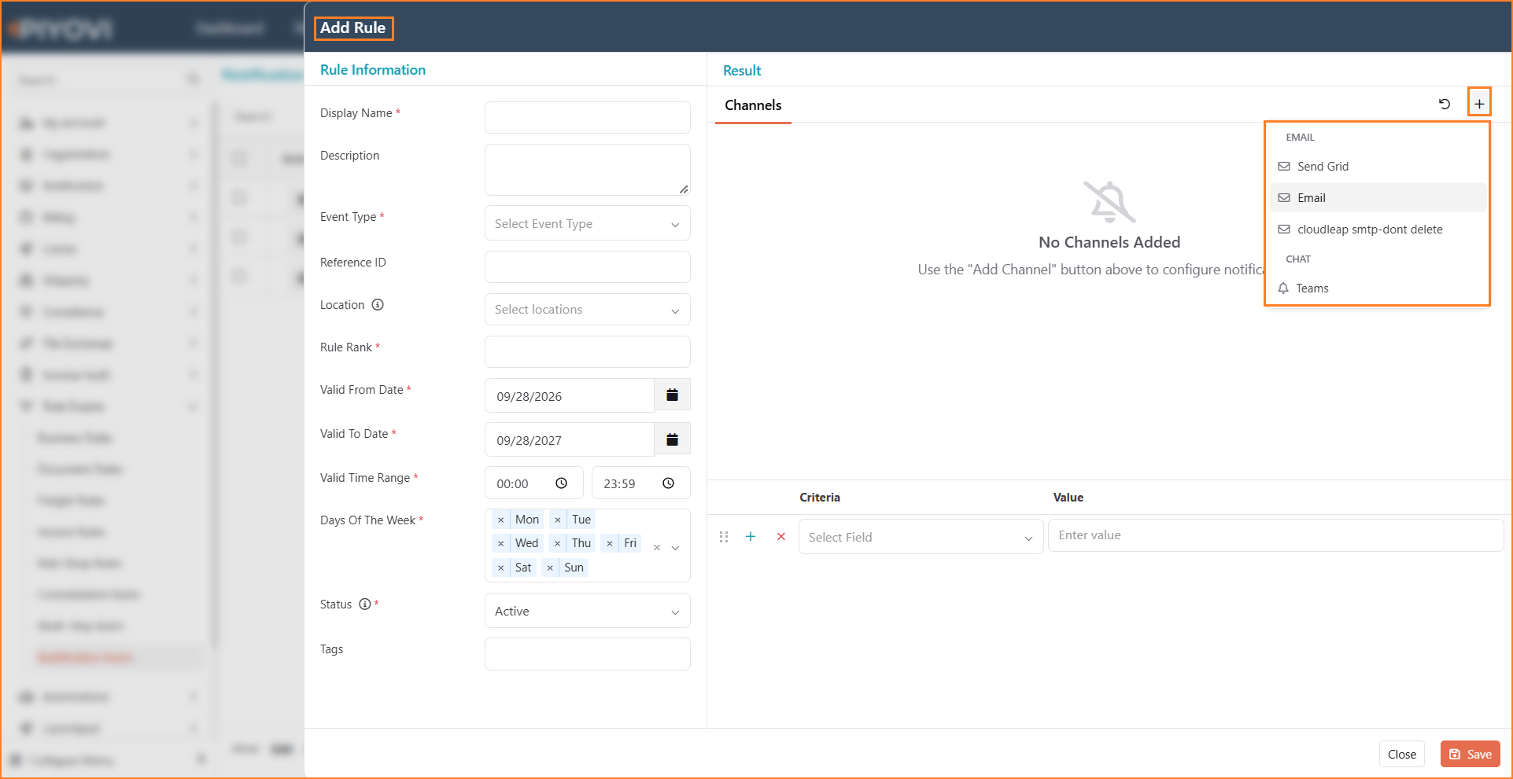Click the Valid From Date field 09/28/2026
Viewport: 1513px width, 779px height.
[570, 395]
